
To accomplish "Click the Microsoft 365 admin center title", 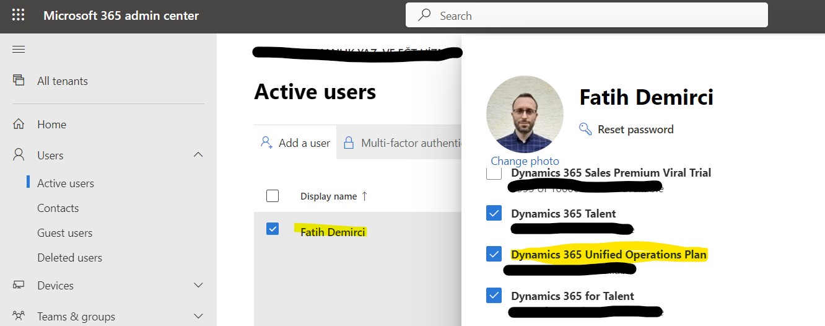I will pos(121,15).
